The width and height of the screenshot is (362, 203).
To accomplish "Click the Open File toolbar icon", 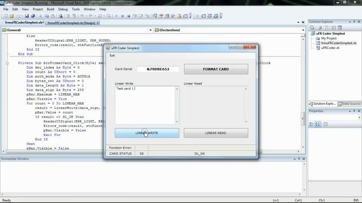I will coord(11,16).
